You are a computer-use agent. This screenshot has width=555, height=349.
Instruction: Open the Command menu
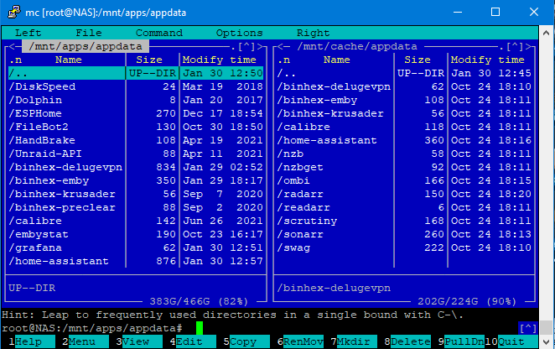pos(159,33)
